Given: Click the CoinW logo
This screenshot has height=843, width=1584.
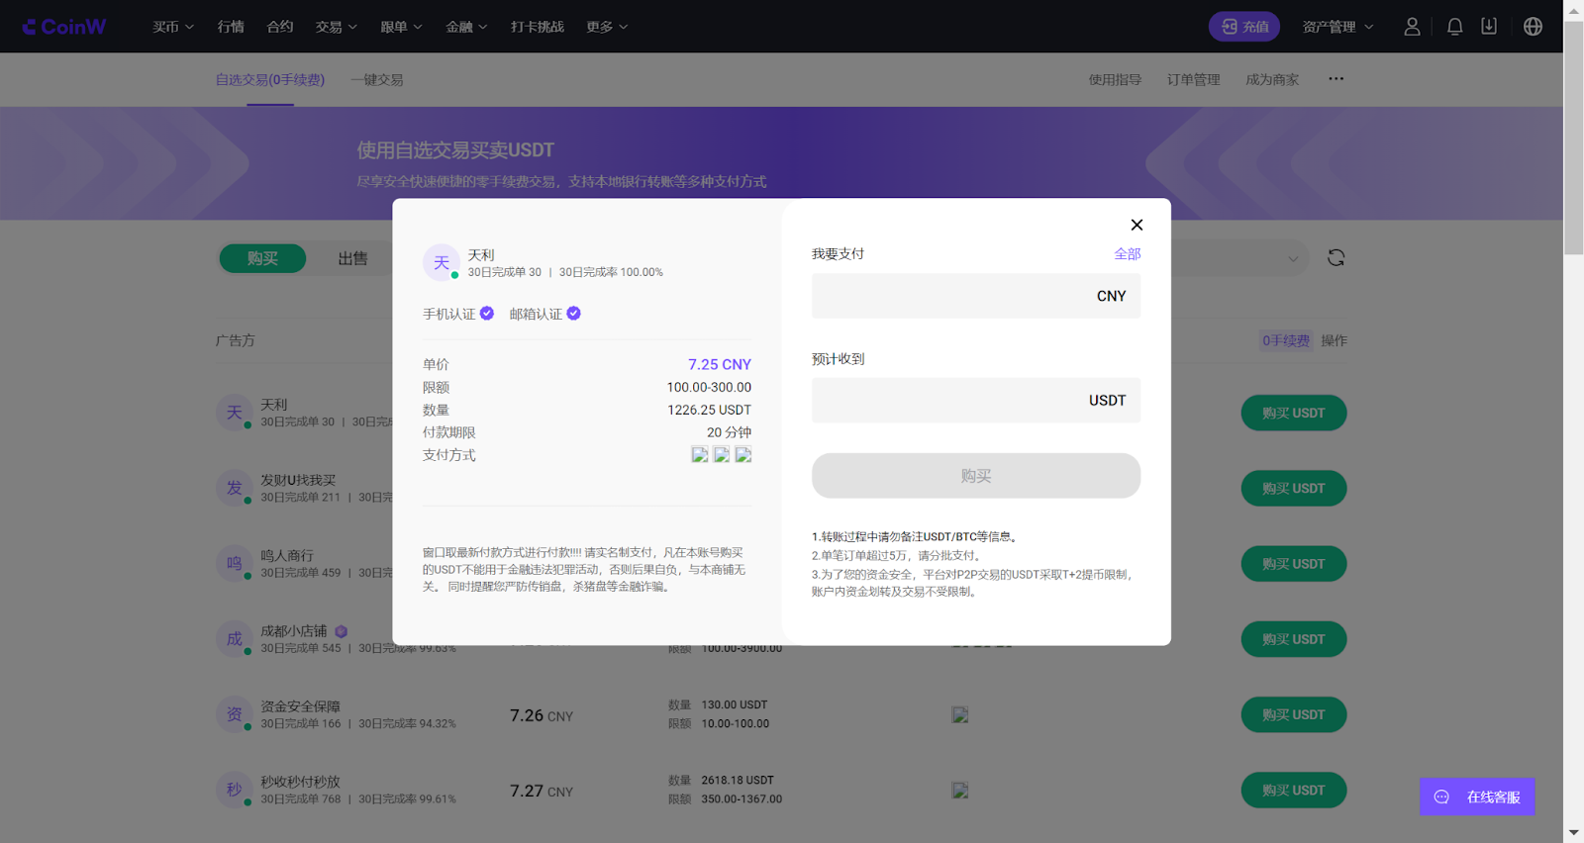Looking at the screenshot, I should (x=64, y=27).
